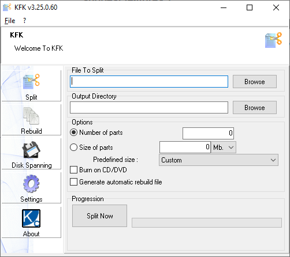Click the progression progress bar

[207, 222]
